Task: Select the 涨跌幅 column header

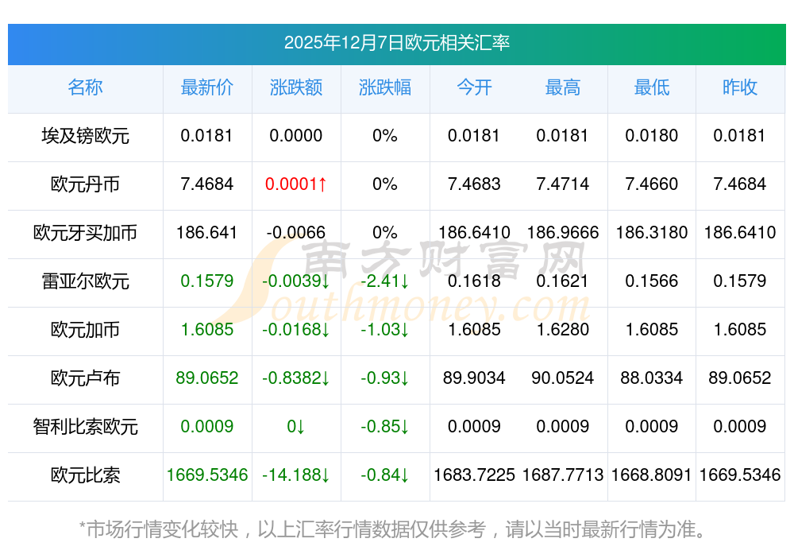Action: [x=384, y=87]
